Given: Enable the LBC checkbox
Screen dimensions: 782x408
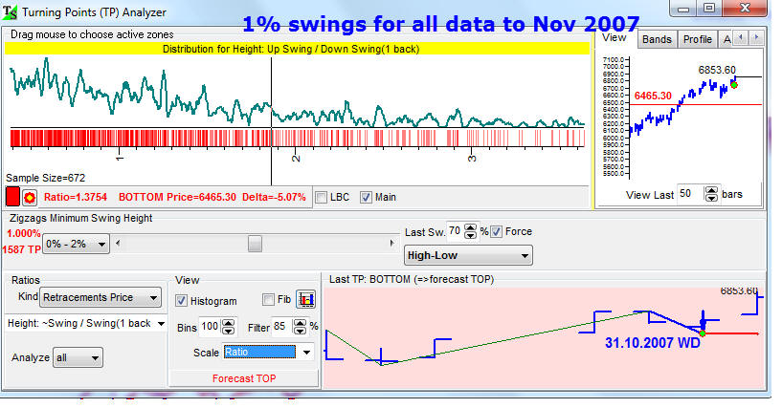Looking at the screenshot, I should 322,197.
